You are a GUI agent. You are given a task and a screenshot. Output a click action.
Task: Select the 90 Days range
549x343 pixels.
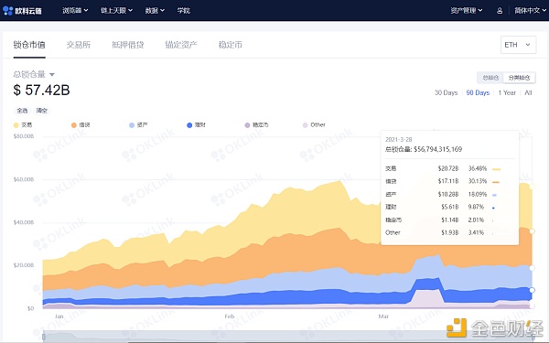[x=478, y=92]
